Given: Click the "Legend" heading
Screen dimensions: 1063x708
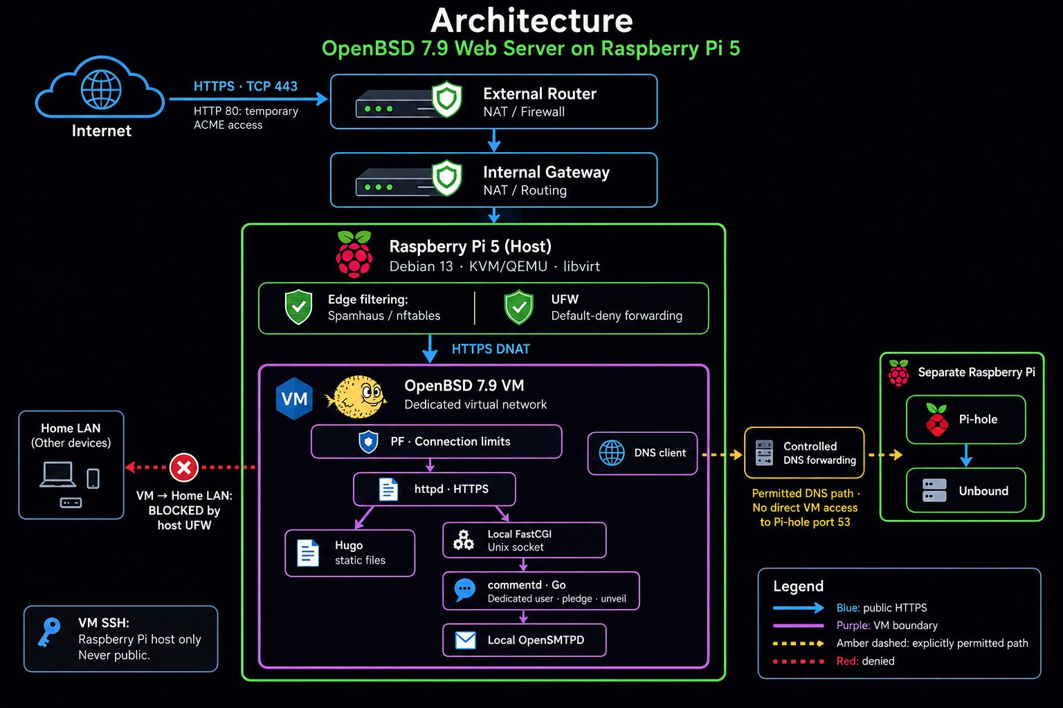Looking at the screenshot, I should pos(798,586).
